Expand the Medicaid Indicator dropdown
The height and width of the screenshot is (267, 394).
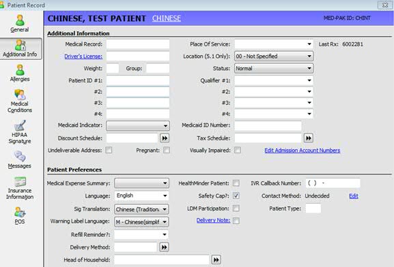(x=138, y=125)
